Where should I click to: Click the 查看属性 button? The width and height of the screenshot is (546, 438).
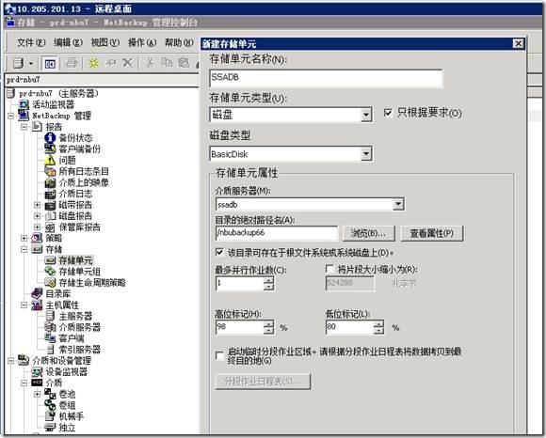(431, 233)
